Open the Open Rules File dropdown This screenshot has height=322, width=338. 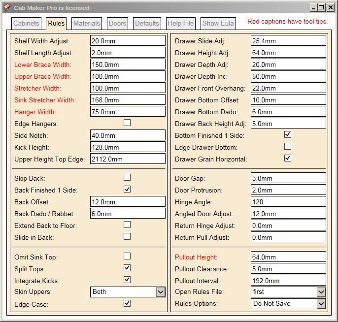(321, 292)
